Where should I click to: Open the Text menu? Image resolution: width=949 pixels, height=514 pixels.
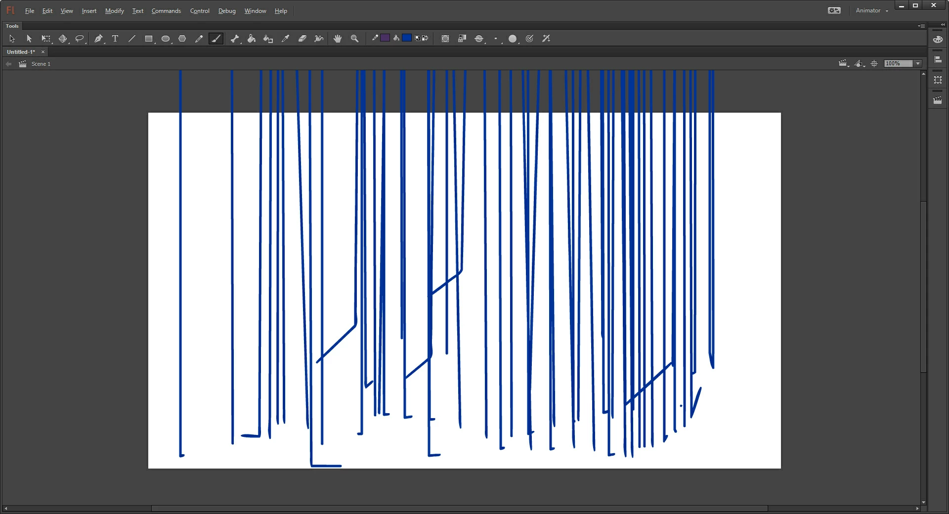138,11
